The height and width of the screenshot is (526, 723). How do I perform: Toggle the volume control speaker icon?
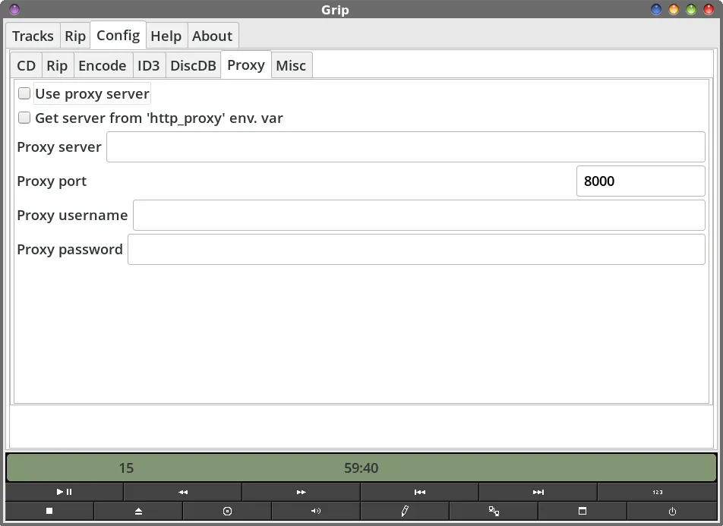tap(316, 511)
